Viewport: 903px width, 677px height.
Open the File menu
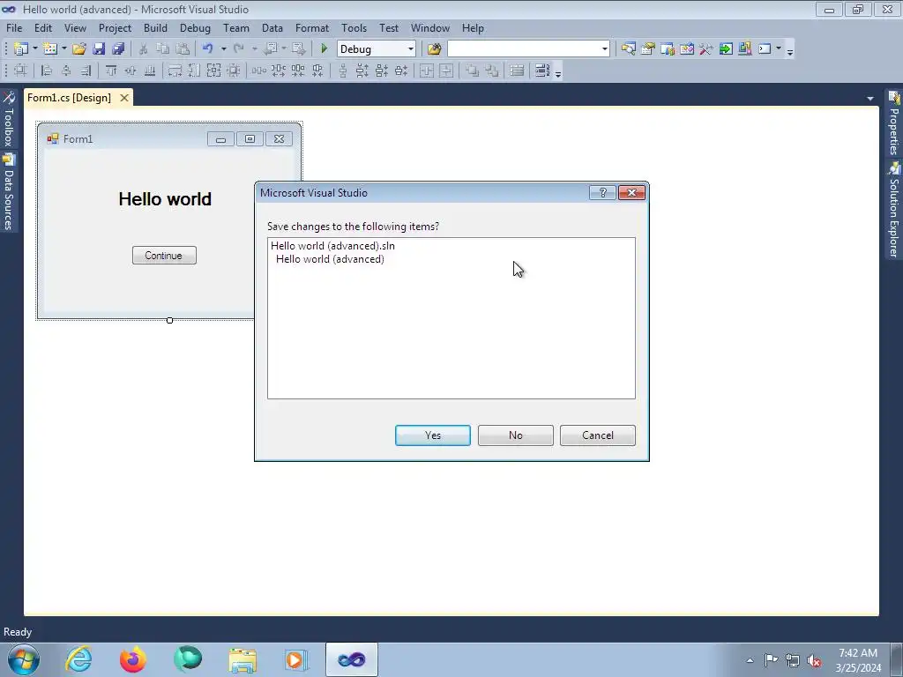coord(14,28)
